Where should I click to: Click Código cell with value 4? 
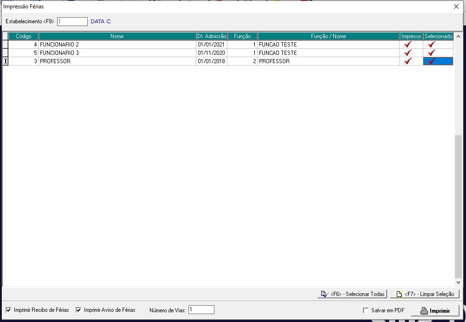tap(24, 44)
